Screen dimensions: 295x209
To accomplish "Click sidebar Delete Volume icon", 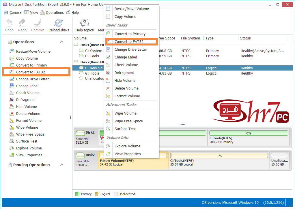I will (12, 113).
